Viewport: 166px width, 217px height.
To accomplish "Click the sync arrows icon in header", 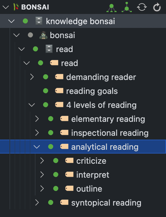I will (x=142, y=7).
